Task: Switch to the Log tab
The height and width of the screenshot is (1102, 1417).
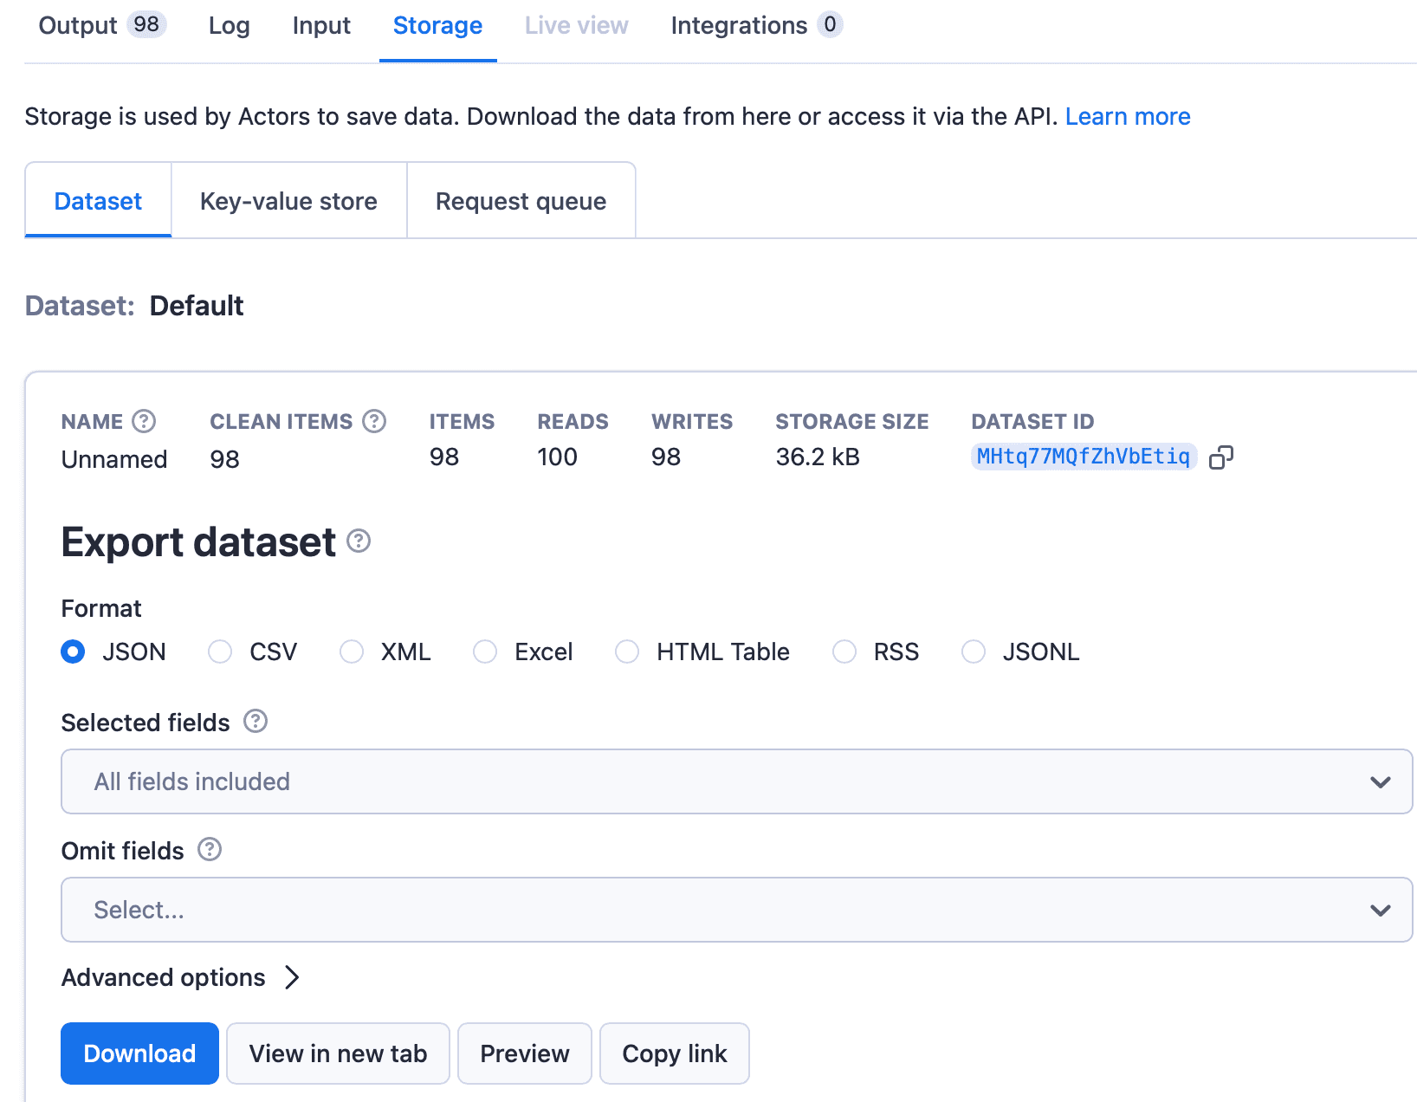Action: (x=230, y=26)
